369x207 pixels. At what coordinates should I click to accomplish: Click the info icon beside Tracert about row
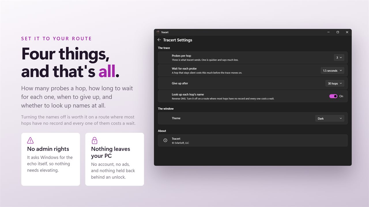point(165,140)
